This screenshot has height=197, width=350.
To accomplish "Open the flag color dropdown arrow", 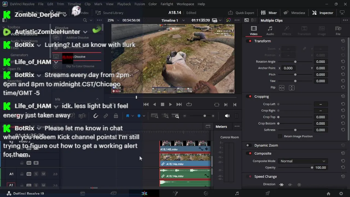I will (133, 116).
